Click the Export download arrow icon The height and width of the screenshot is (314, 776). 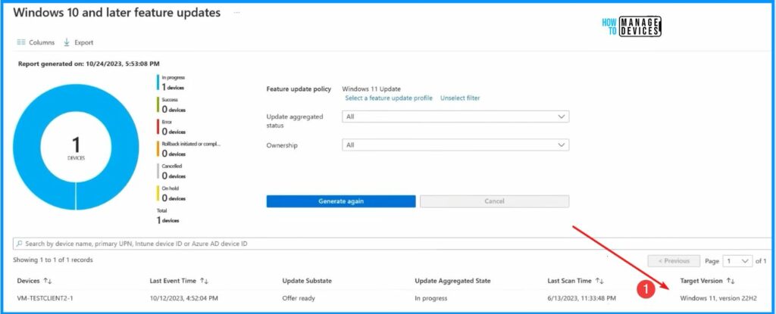(x=67, y=42)
